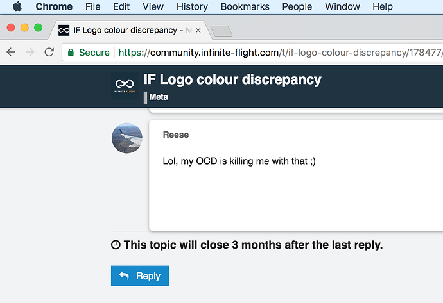Open the People menu
This screenshot has width=443, height=303.
297,7
